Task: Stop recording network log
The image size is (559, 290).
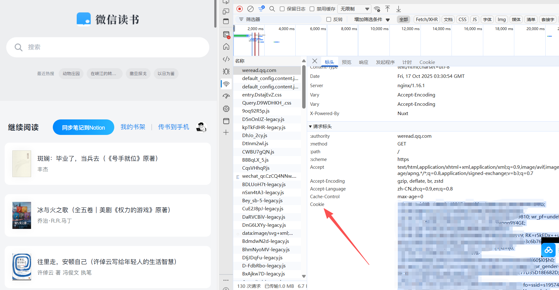Action: [x=239, y=9]
